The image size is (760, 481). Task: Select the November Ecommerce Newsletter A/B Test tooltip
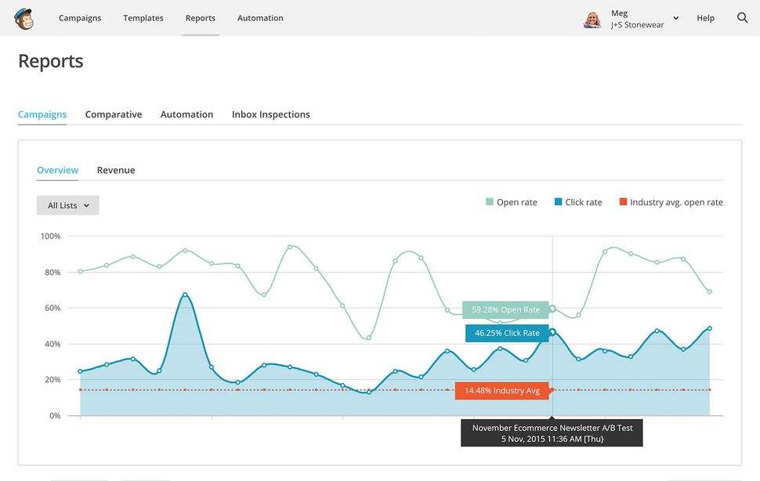552,432
